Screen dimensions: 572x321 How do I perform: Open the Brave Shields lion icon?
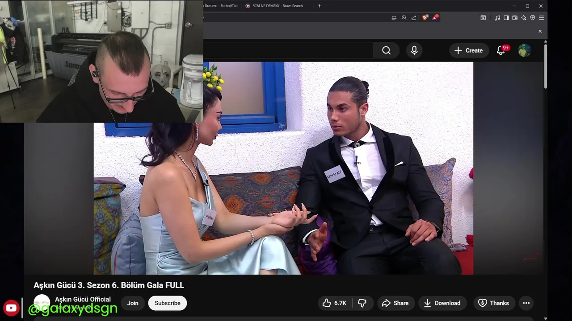425,18
